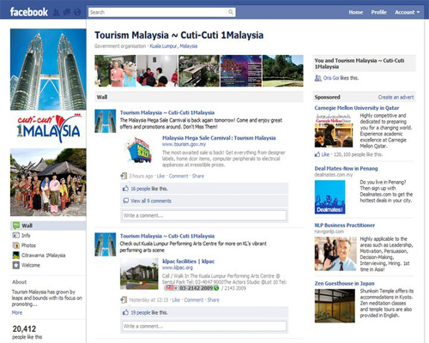The image size is (429, 343).
Task: Click Zen Guesthouse ad image
Action: (335, 306)
